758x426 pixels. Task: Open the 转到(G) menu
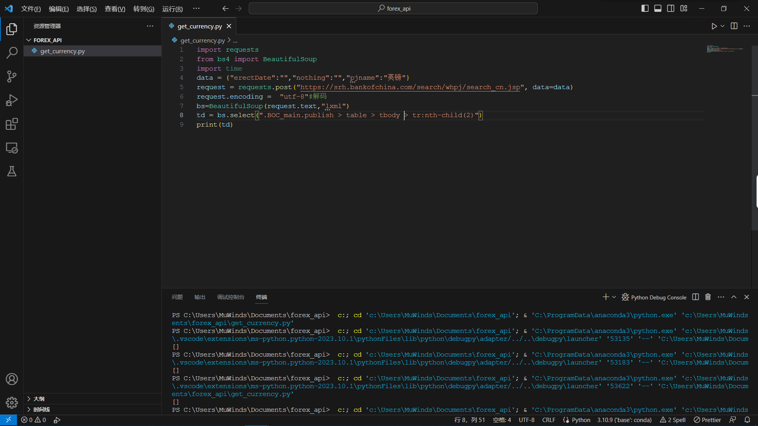[x=144, y=9]
